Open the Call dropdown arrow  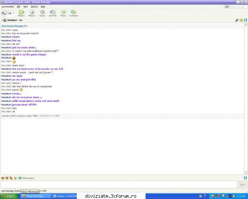(13, 13)
